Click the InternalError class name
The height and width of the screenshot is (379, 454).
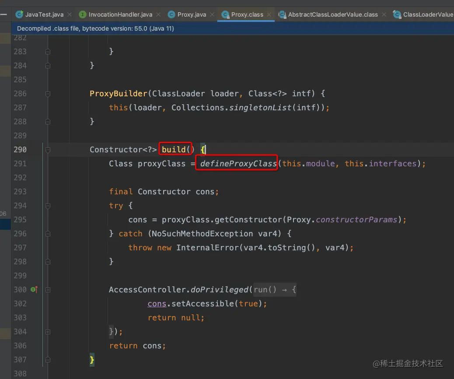[208, 248]
